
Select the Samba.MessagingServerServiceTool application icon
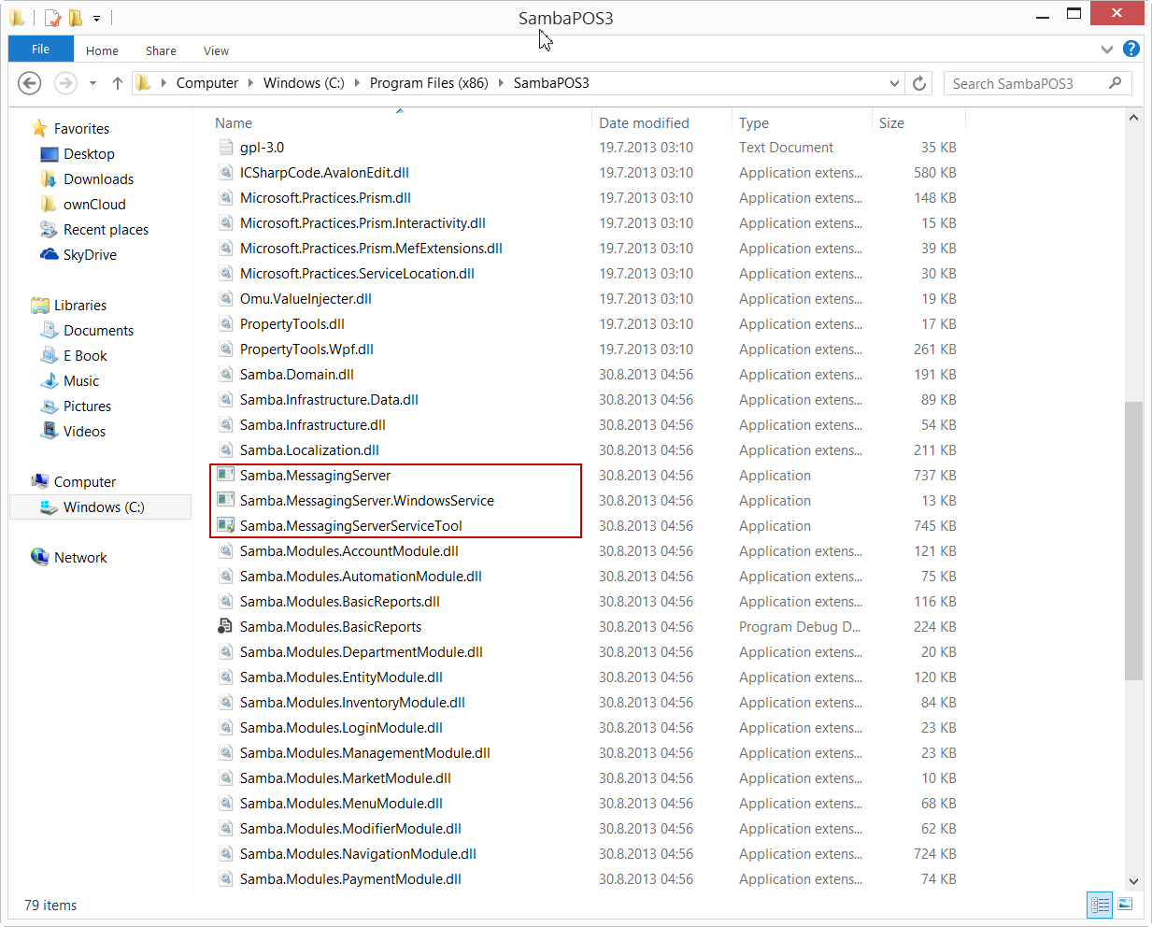225,526
